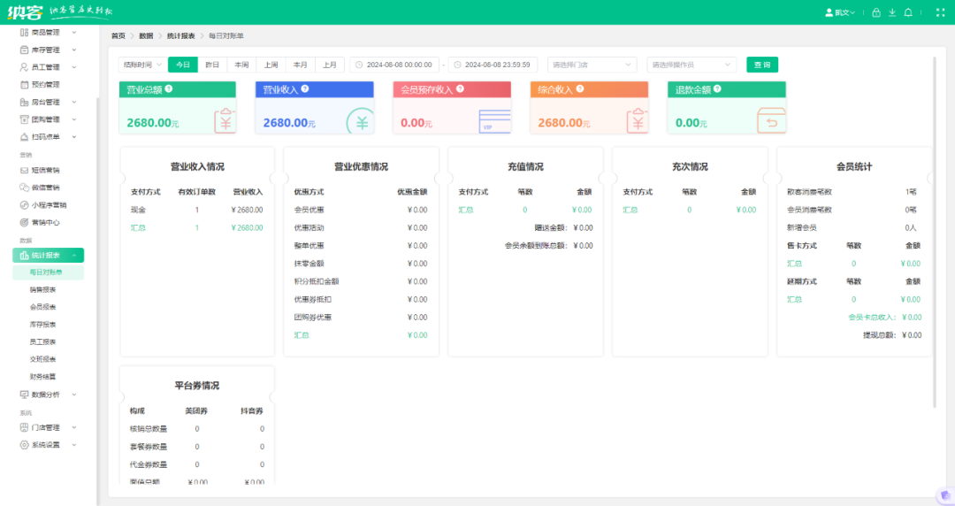Expand the 数据分析 chevron
Image resolution: width=955 pixels, height=506 pixels.
pos(74,395)
